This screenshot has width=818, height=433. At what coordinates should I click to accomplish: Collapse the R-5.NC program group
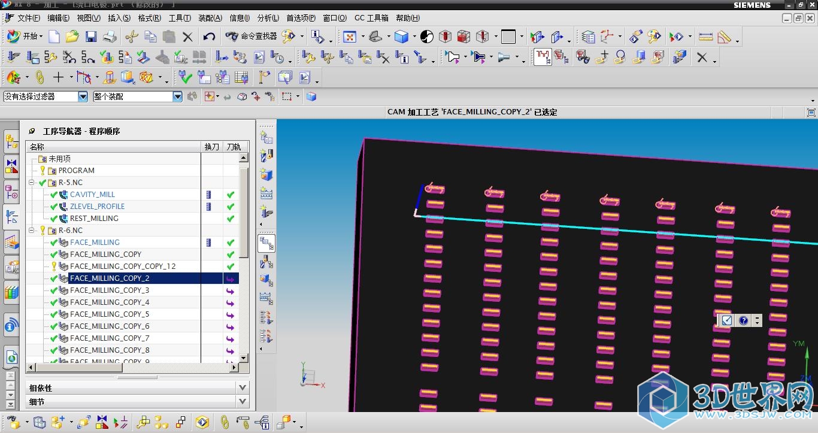pyautogui.click(x=32, y=183)
